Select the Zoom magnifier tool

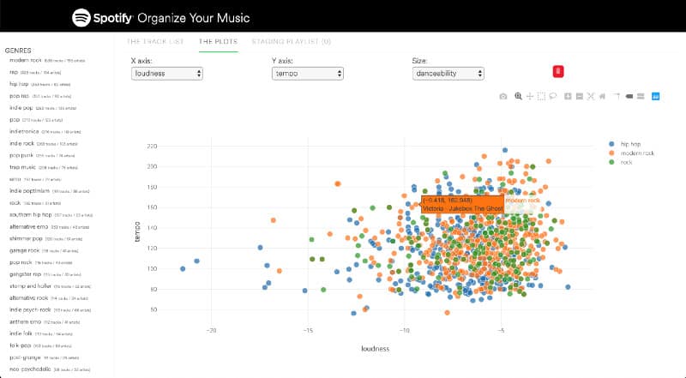[518, 95]
